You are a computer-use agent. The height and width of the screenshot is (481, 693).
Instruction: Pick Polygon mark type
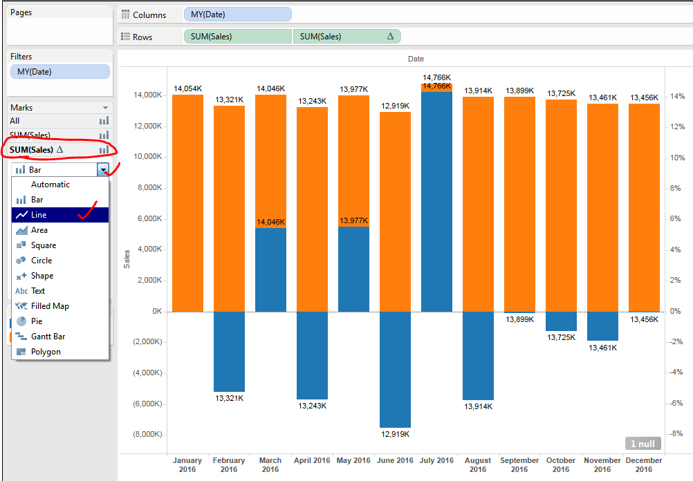click(x=60, y=352)
